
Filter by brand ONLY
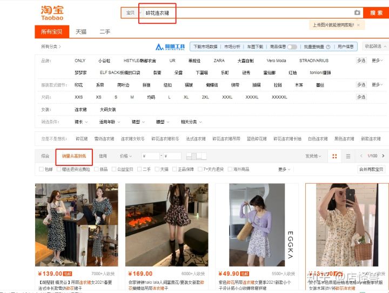click(x=80, y=61)
